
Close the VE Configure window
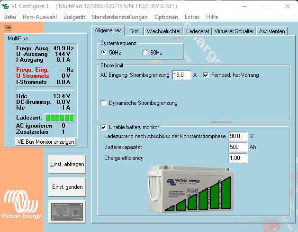point(288,6)
